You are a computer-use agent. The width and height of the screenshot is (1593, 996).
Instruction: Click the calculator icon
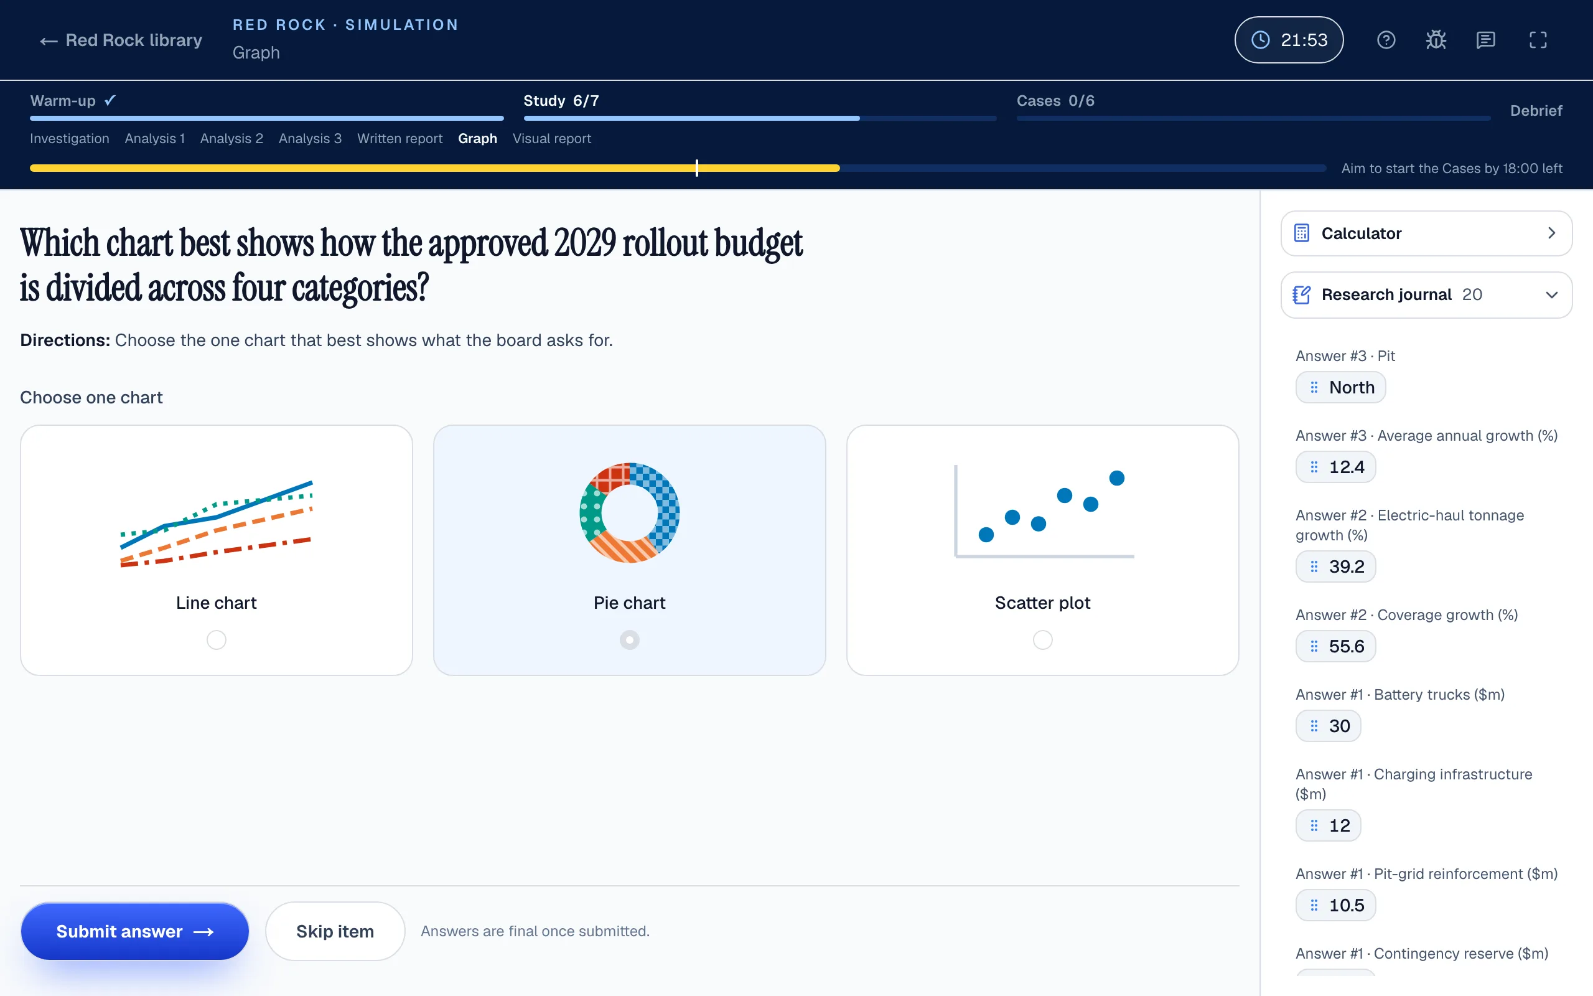click(x=1301, y=233)
